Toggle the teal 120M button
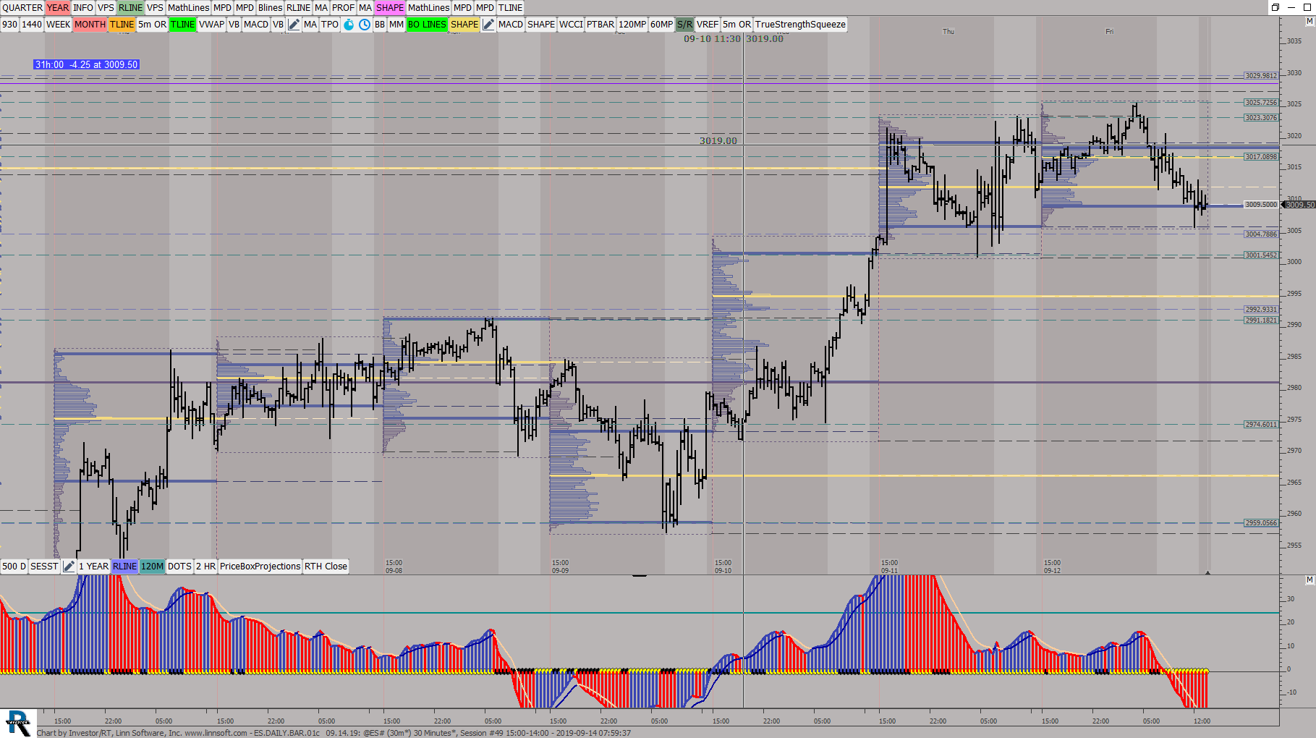Viewport: 1316px width, 738px height. (x=152, y=567)
